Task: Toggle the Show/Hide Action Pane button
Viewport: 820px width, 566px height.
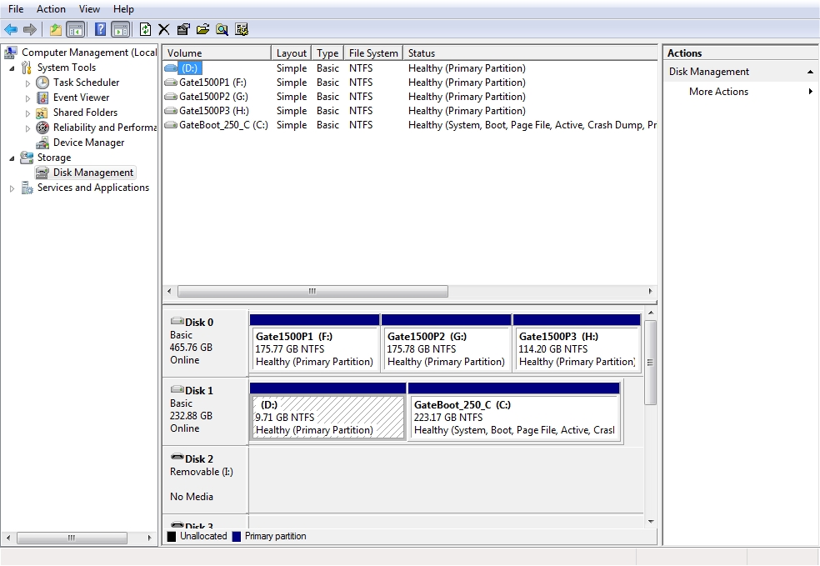Action: pyautogui.click(x=121, y=29)
